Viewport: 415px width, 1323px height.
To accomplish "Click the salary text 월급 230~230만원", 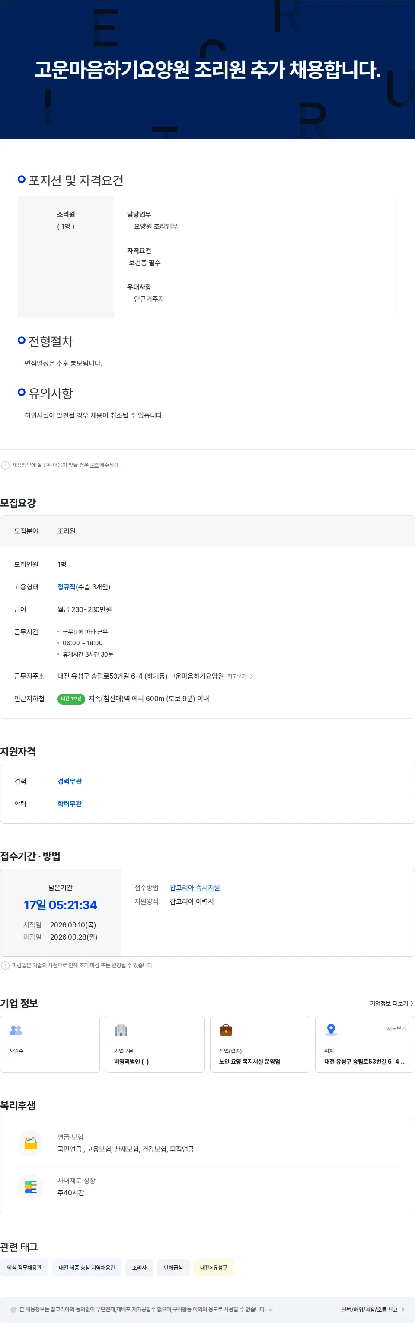I will click(x=85, y=609).
